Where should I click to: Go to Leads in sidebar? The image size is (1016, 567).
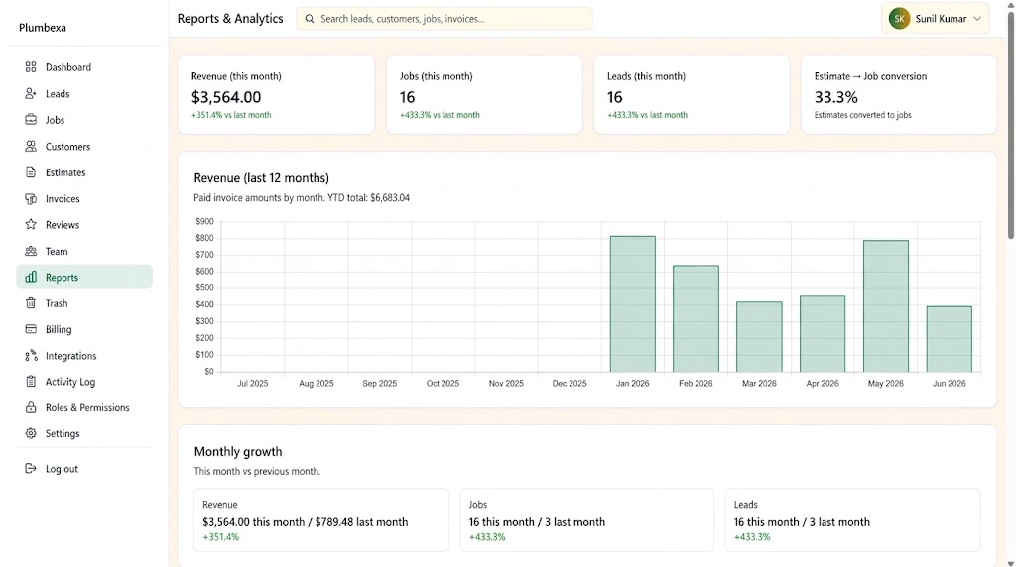(x=58, y=94)
